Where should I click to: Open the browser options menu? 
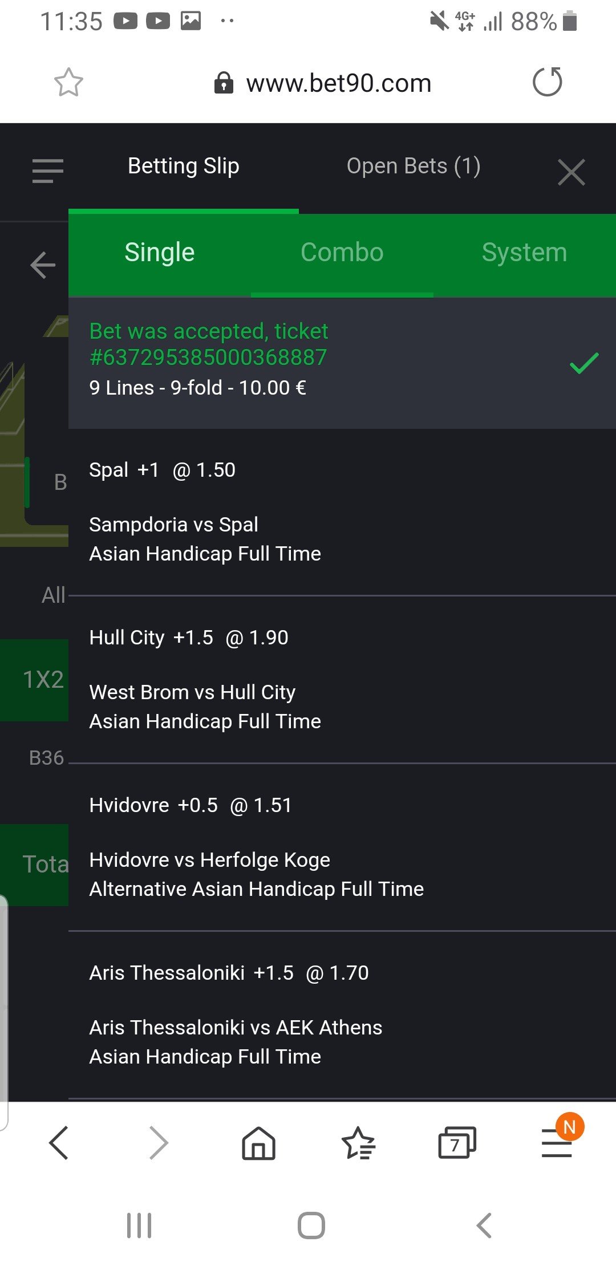(x=557, y=1143)
